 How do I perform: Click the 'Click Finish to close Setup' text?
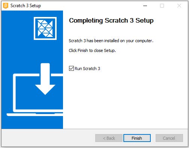click(92, 50)
